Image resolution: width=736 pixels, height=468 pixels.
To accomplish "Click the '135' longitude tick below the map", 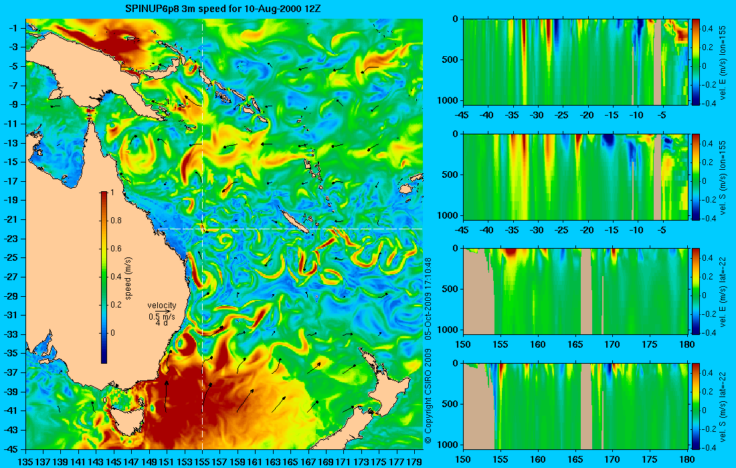I will (25, 461).
